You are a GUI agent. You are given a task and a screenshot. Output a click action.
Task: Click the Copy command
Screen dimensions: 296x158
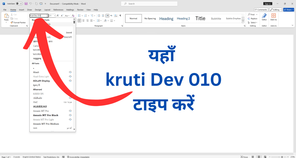click(x=14, y=18)
